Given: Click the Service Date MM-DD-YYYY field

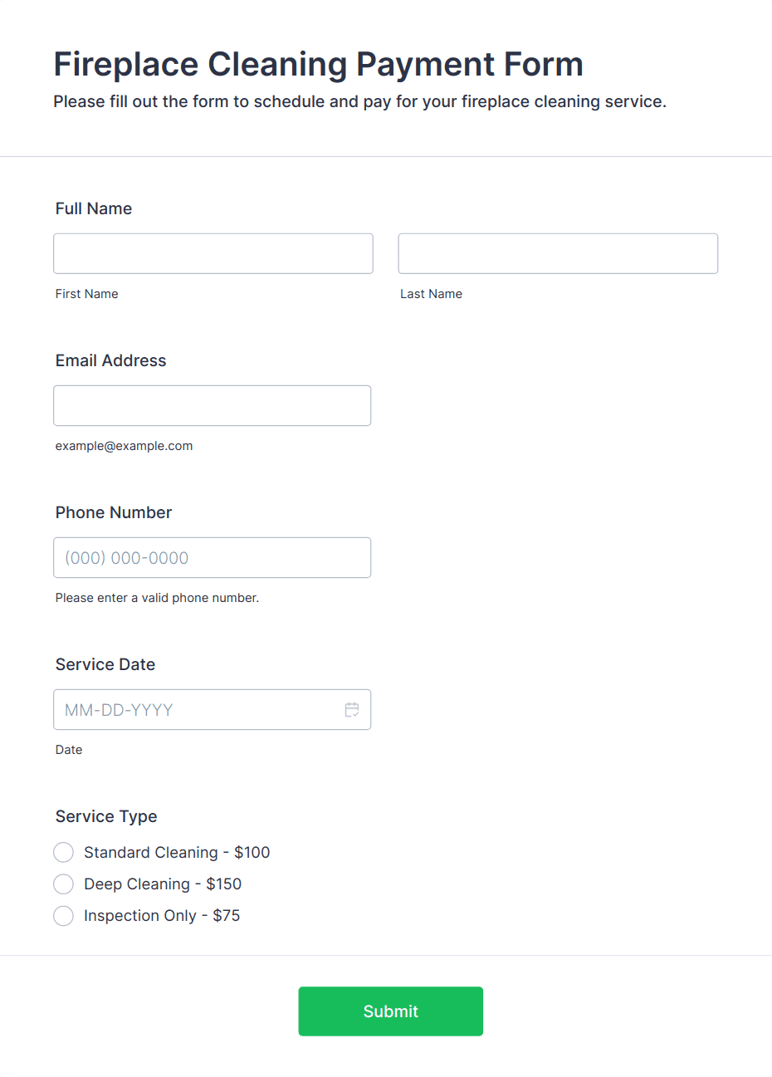Looking at the screenshot, I should (213, 709).
